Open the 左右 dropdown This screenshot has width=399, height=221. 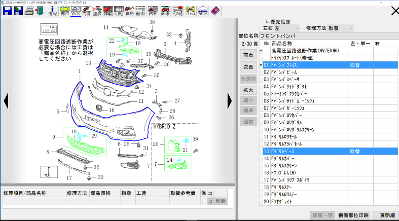pos(286,28)
